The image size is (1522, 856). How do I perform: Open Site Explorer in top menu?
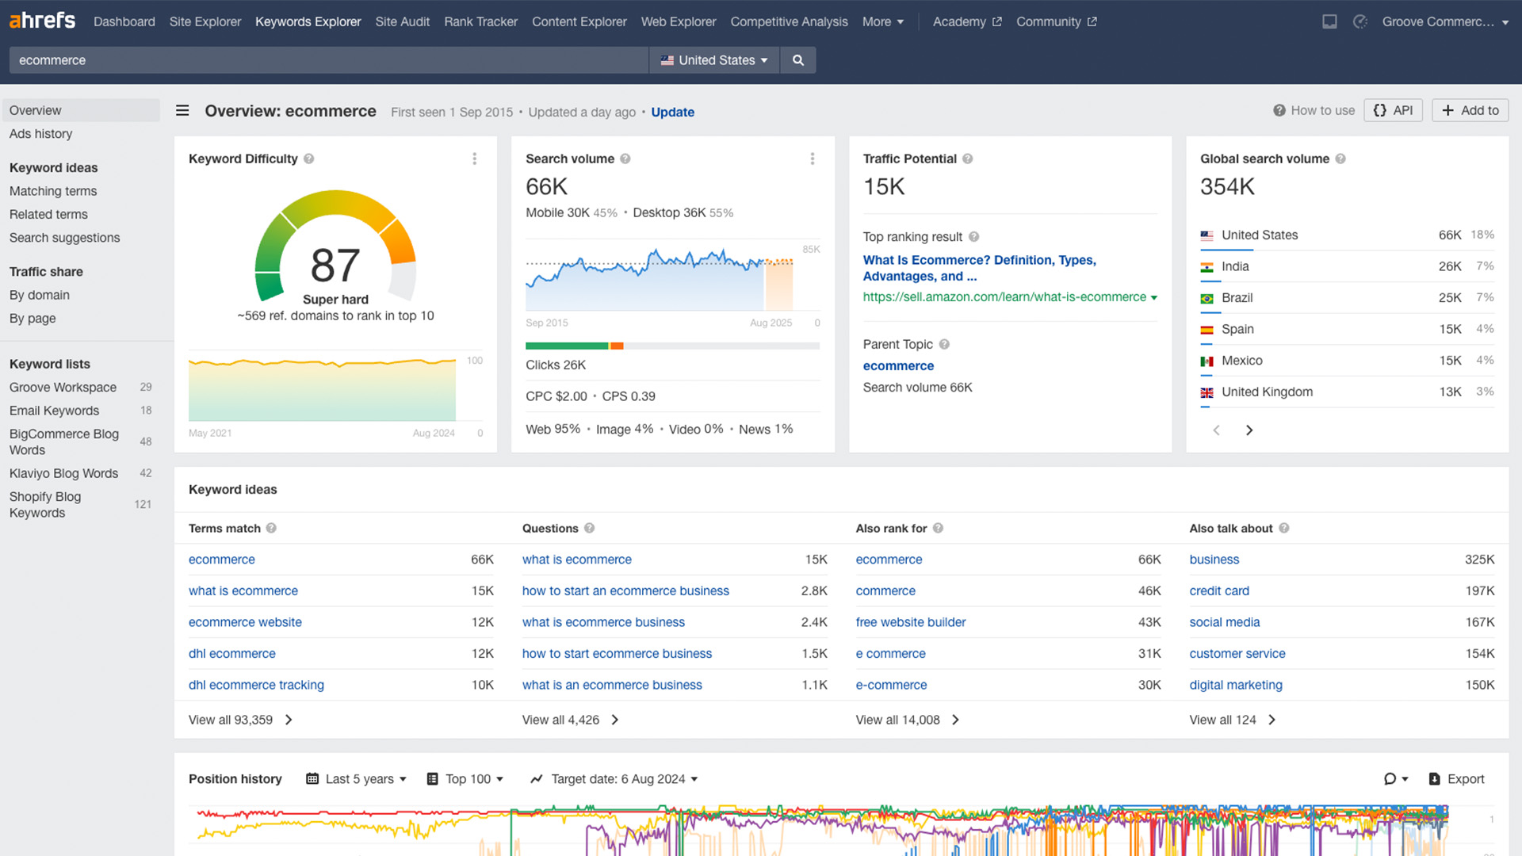(x=205, y=21)
